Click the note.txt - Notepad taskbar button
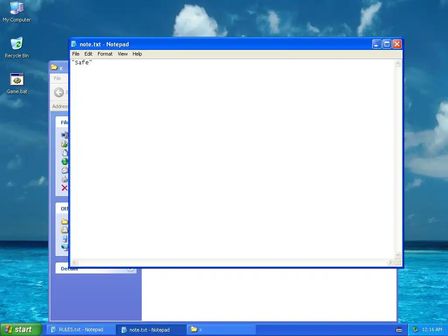This screenshot has width=448, height=336. pyautogui.click(x=151, y=330)
